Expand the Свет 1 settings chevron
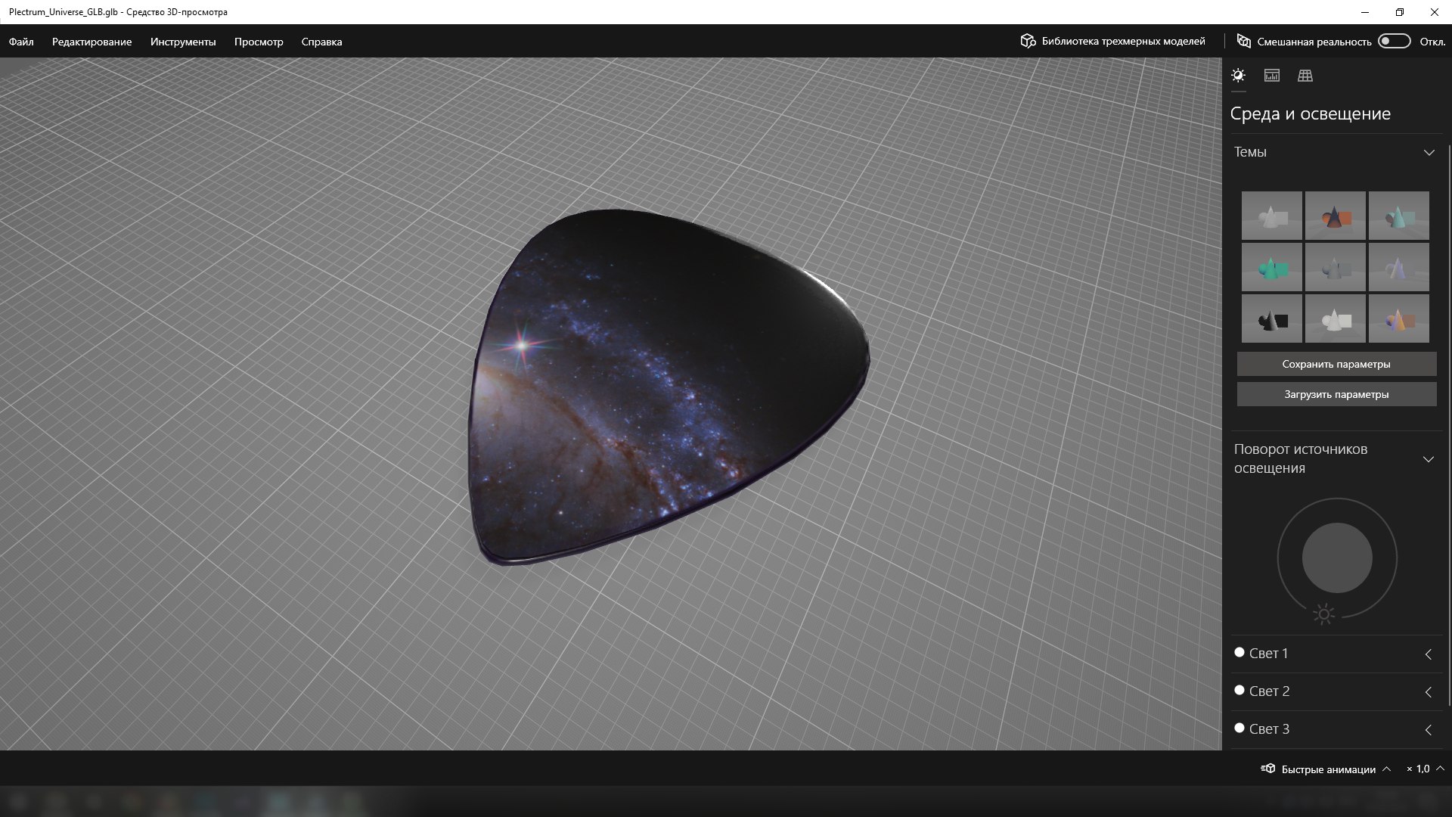 coord(1429,654)
